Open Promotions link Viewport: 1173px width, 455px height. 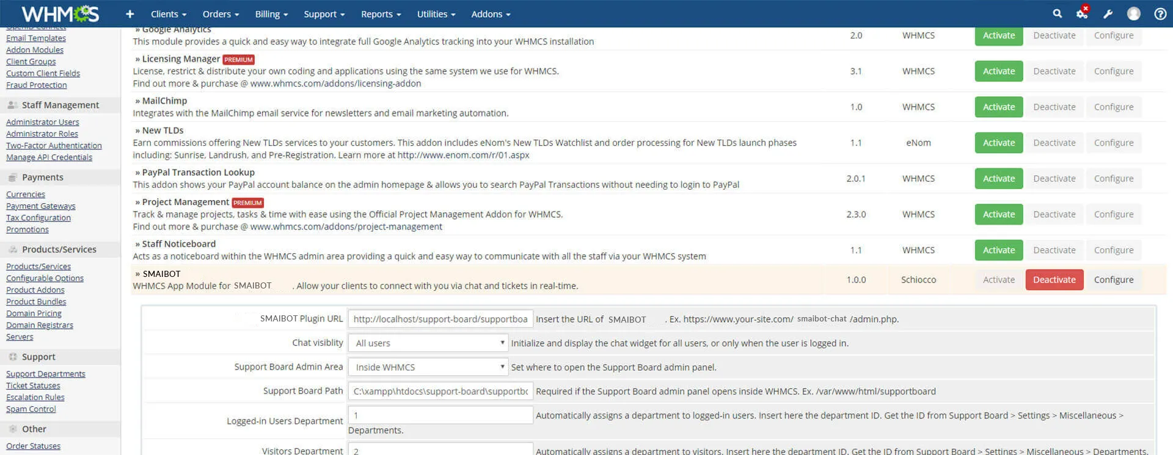(27, 230)
